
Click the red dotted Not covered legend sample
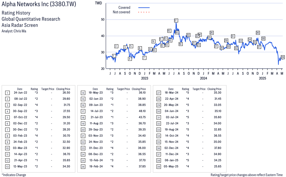[x=144, y=12]
